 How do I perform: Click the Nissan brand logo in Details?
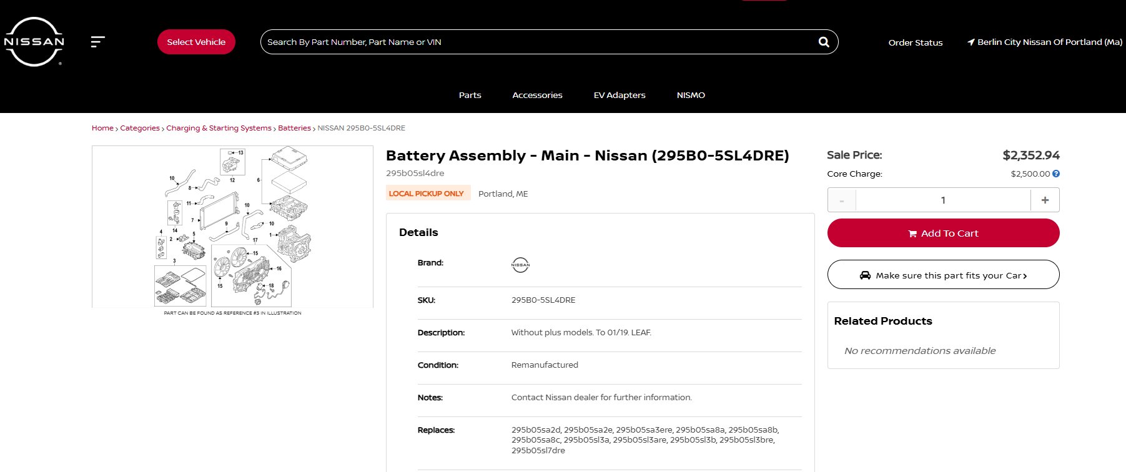[520, 265]
